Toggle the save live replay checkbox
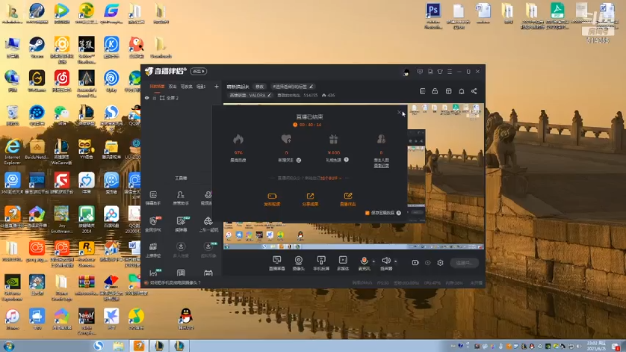Screen dimensions: 626x352 point(367,213)
